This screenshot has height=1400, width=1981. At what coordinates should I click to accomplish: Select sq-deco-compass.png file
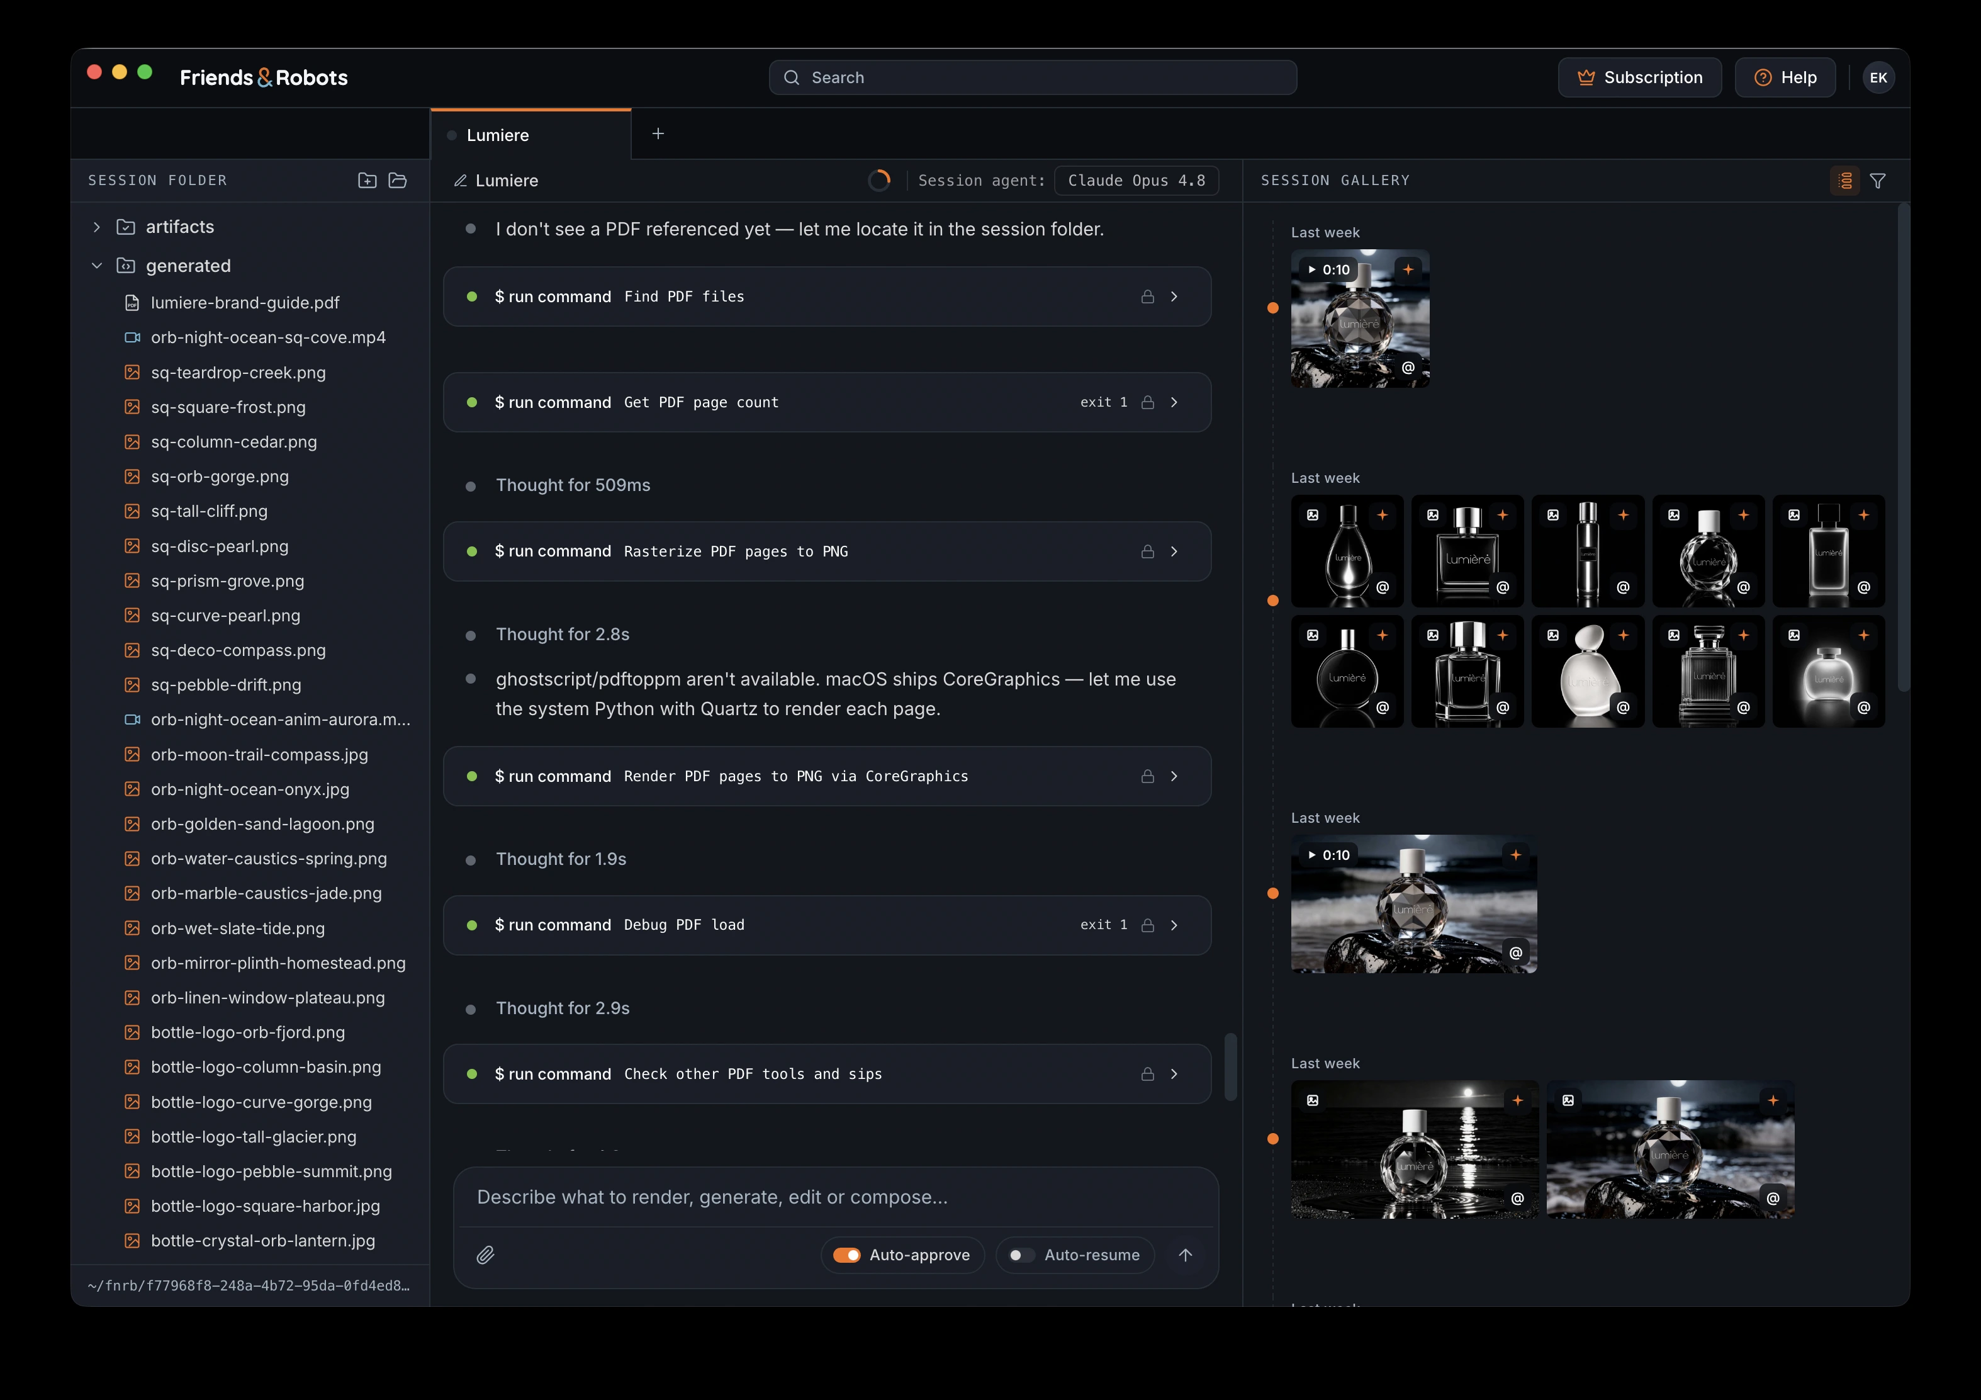pos(238,650)
